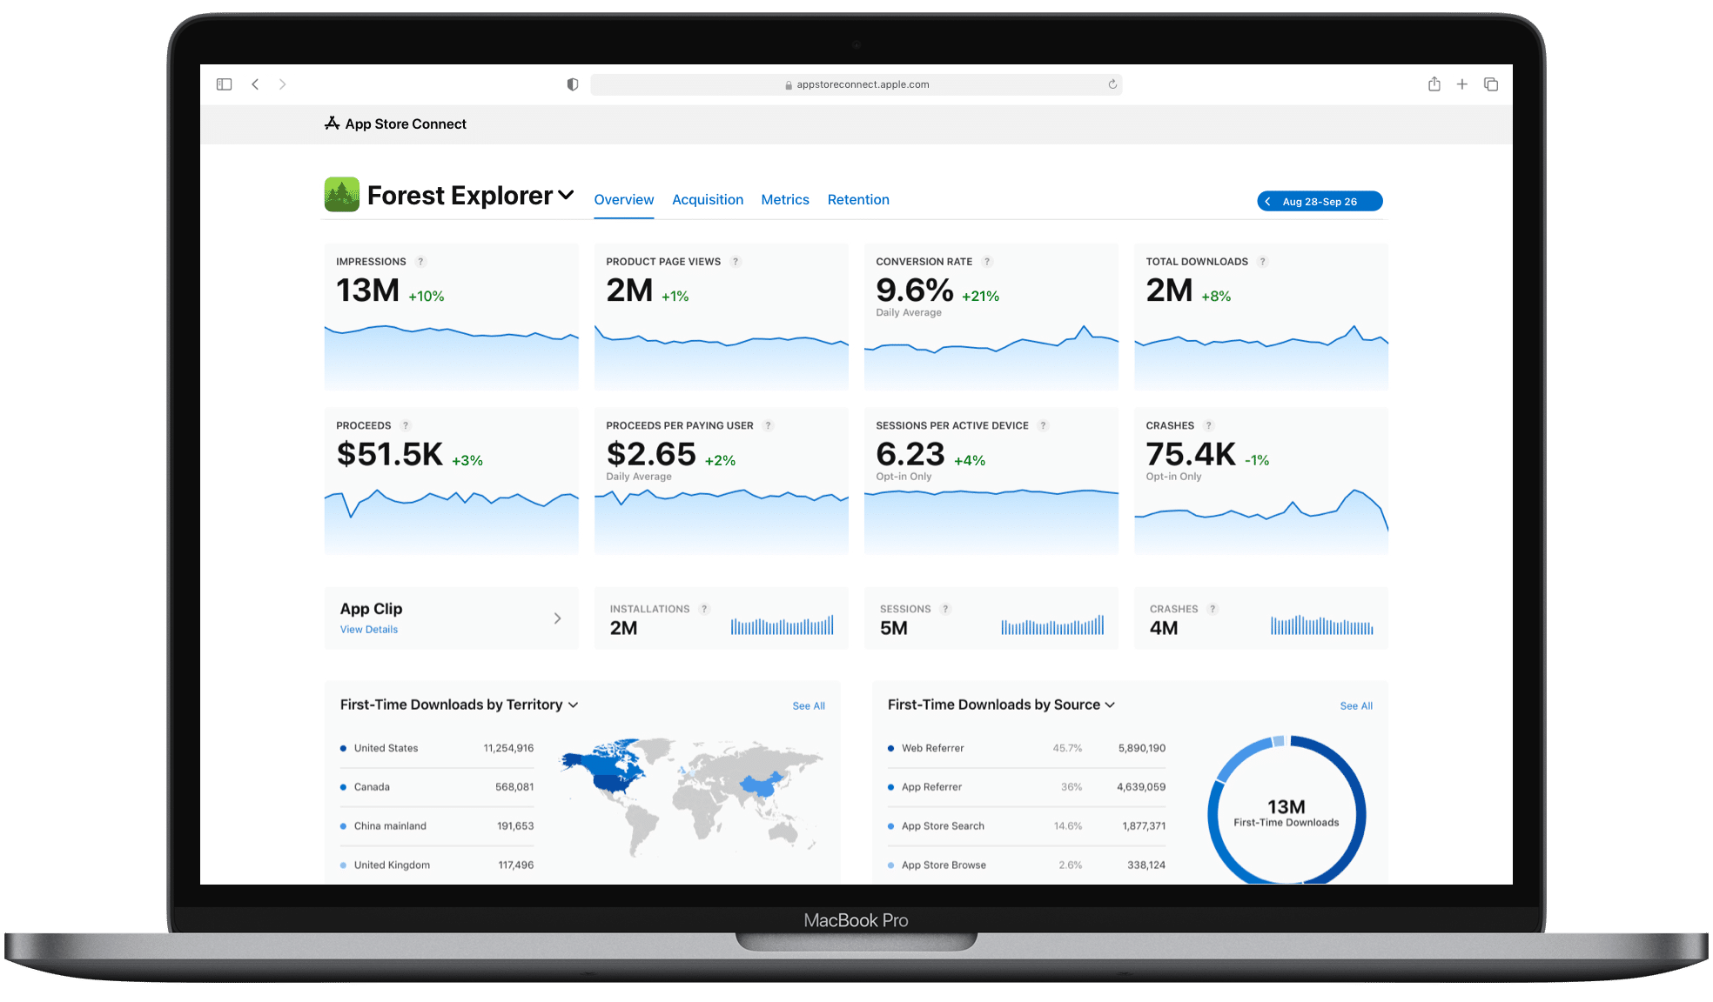
Task: Open help icon next to Conversion Rate
Action: coord(987,262)
